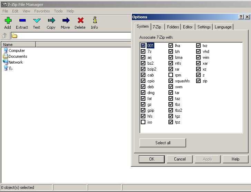Uncheck the gzip association checkbox
251x192 pixels.
click(x=143, y=110)
